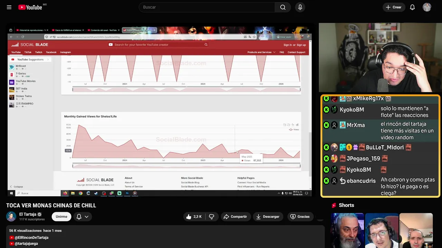Expand the YouTube Suggestions chevron in video
This screenshot has width=442, height=248.
click(x=48, y=60)
